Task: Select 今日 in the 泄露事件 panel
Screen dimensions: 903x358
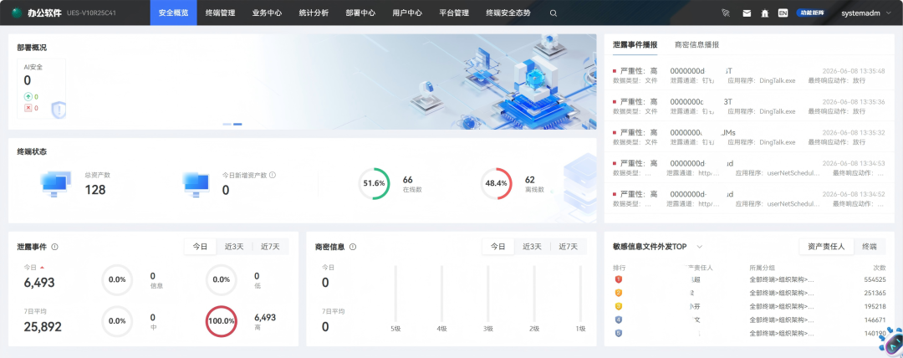Action: point(201,247)
